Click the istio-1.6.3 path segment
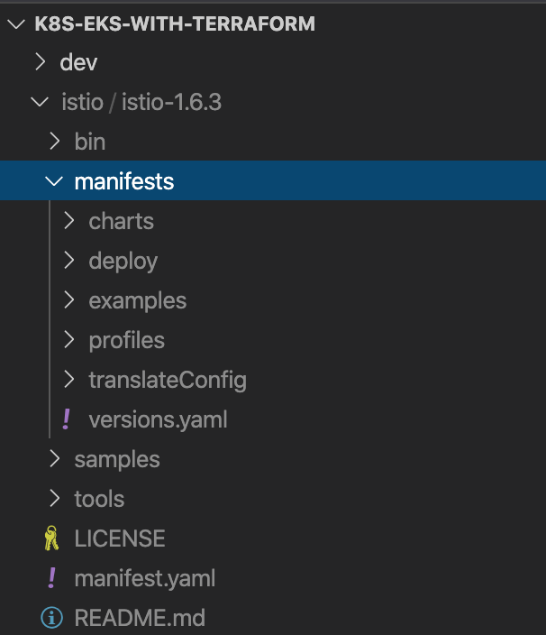This screenshot has width=546, height=635. 171,102
